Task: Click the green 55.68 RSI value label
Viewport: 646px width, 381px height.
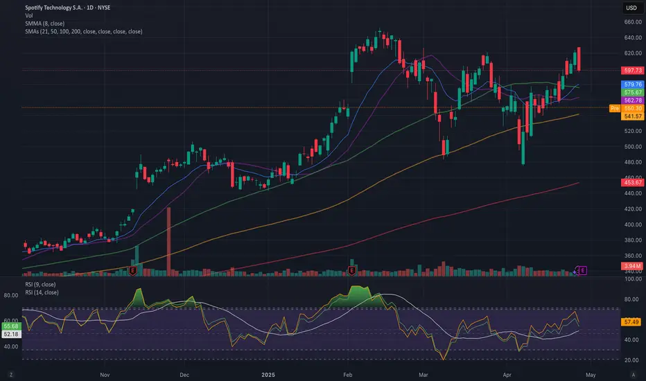Action: (10, 326)
